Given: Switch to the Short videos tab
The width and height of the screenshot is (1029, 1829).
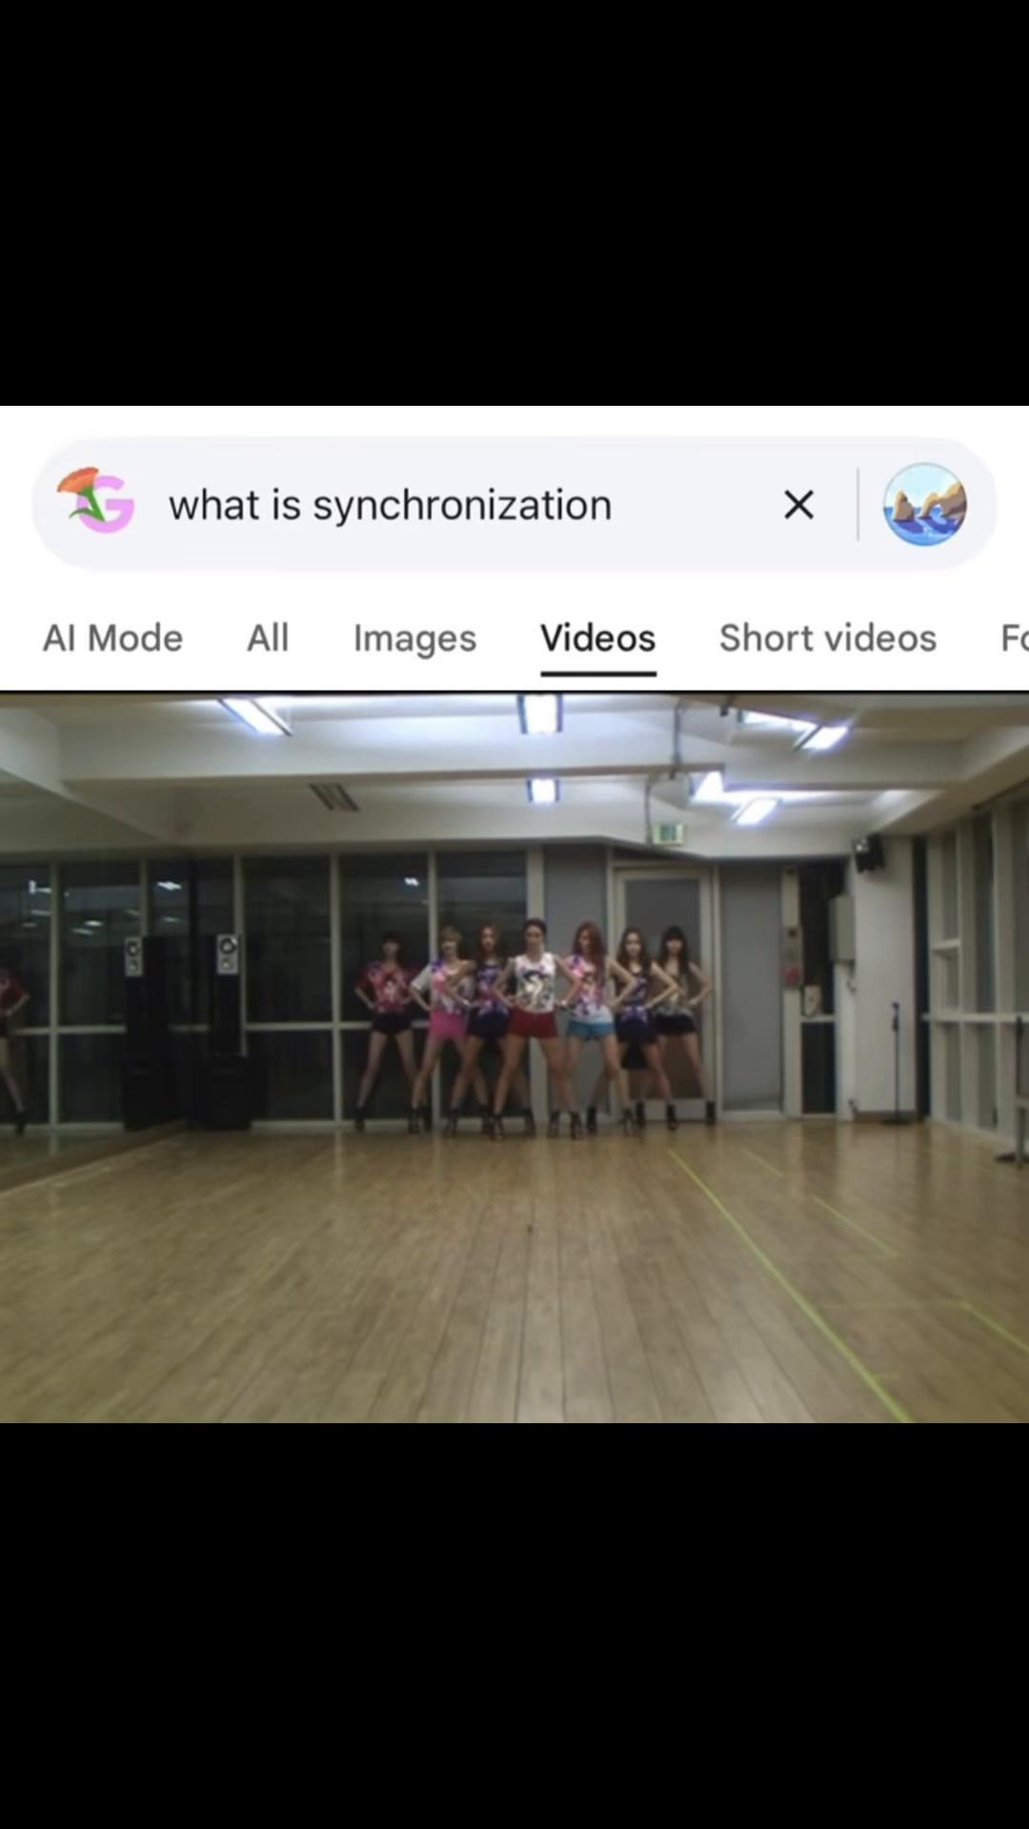Looking at the screenshot, I should pyautogui.click(x=828, y=638).
